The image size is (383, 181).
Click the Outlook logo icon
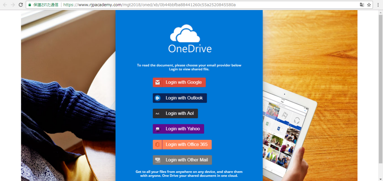pyautogui.click(x=157, y=98)
